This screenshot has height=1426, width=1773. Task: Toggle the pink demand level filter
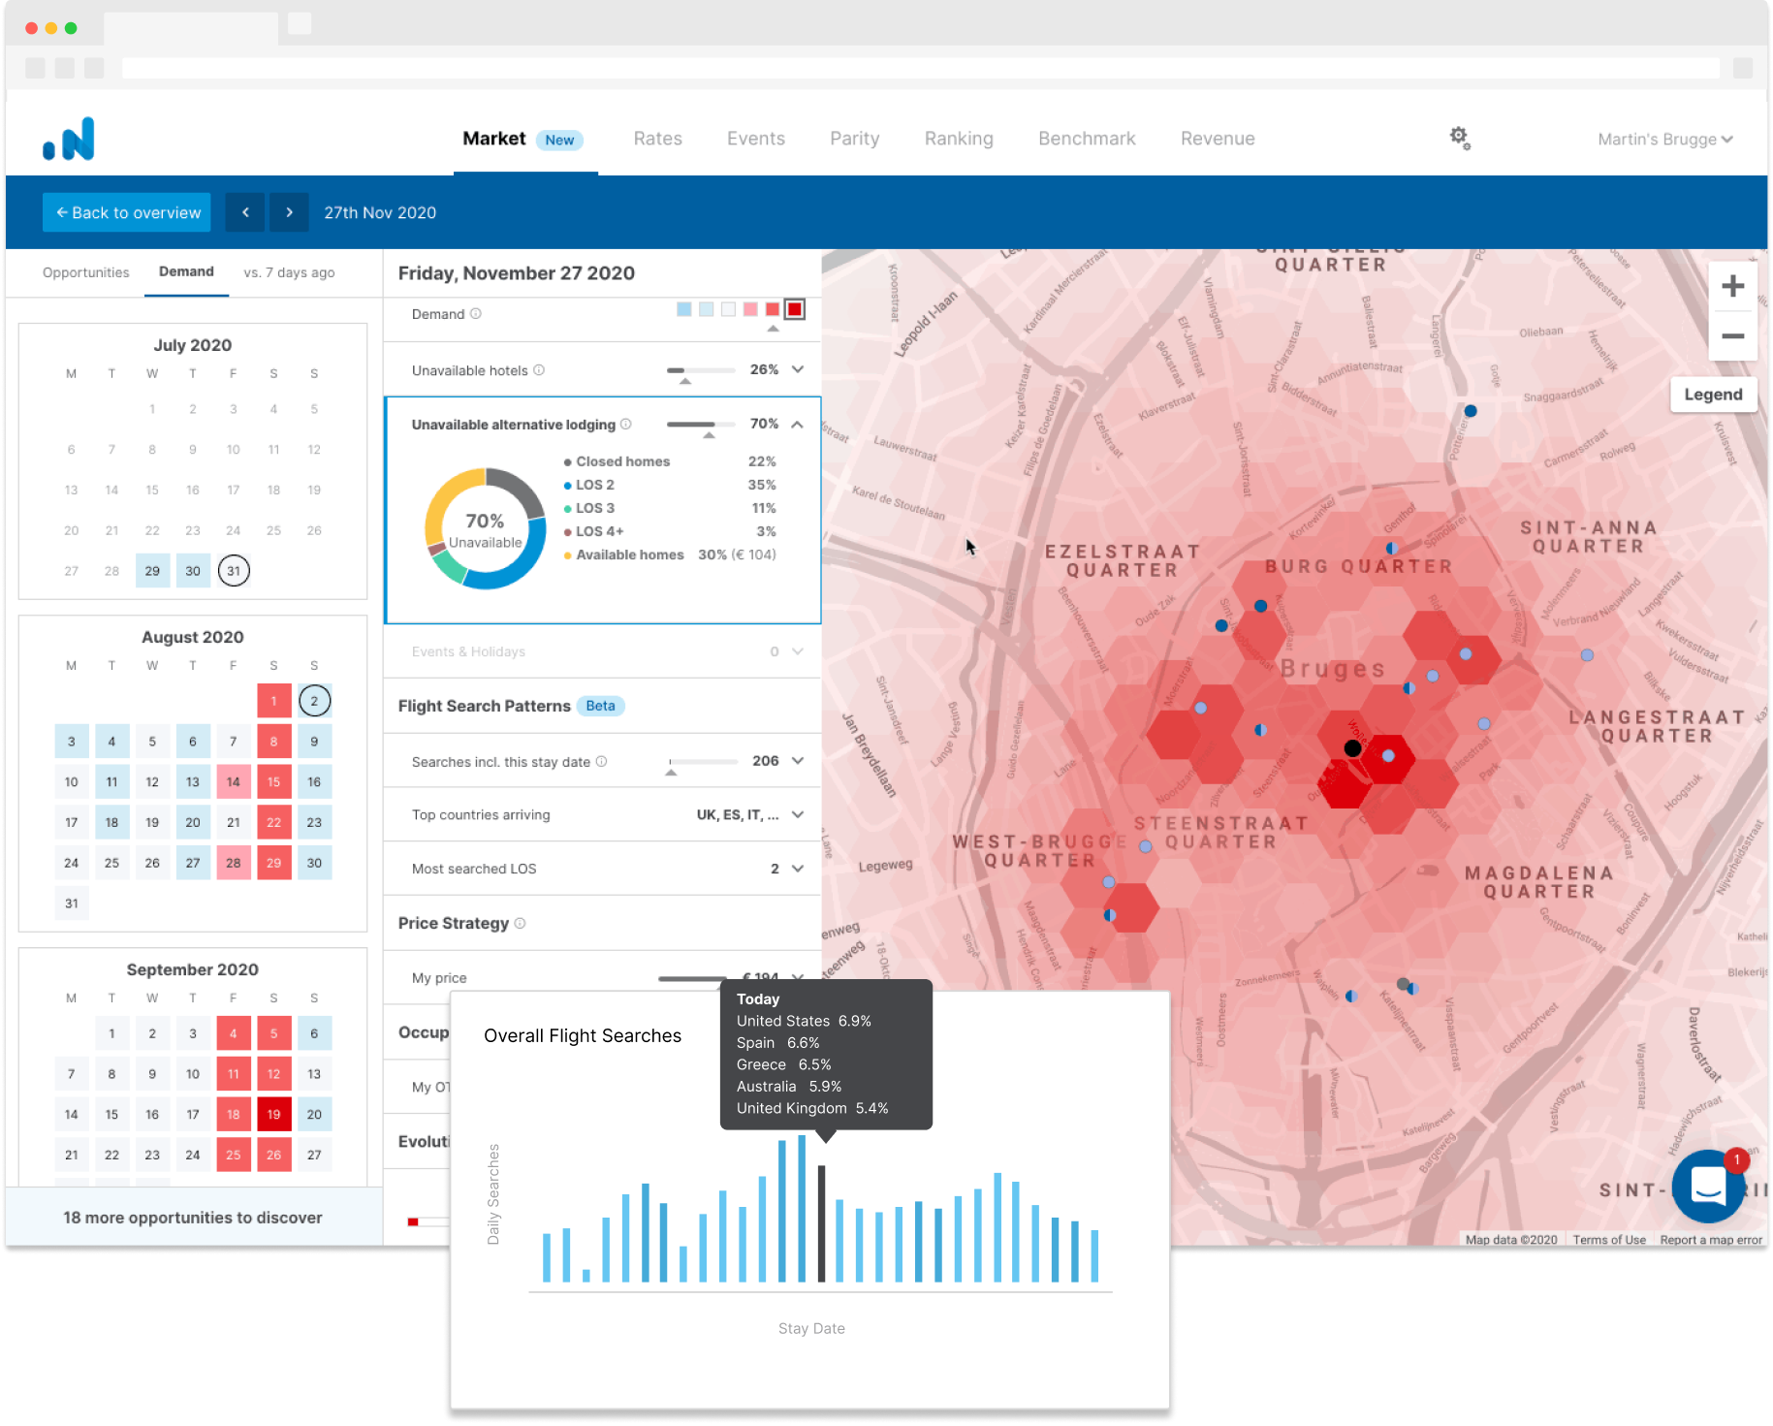click(x=749, y=308)
